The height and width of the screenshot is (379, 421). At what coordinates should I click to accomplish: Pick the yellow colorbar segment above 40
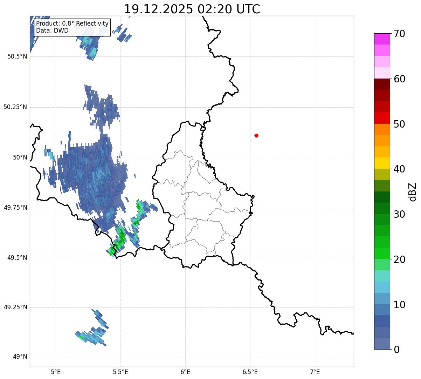tap(382, 163)
